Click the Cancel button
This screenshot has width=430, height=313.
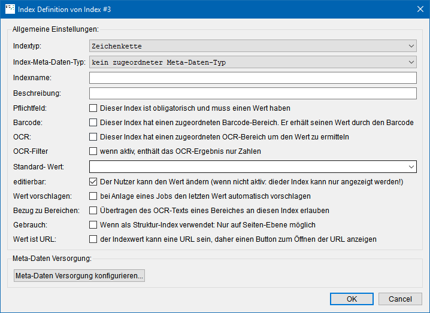[x=400, y=299]
